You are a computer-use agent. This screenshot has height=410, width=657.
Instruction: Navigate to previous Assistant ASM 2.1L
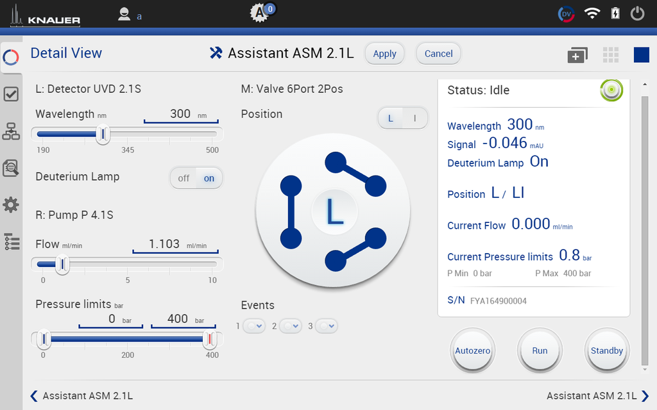pos(33,396)
